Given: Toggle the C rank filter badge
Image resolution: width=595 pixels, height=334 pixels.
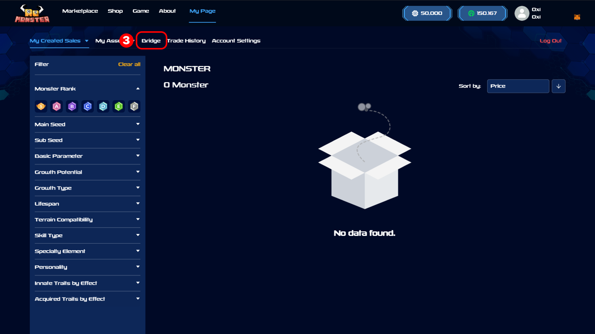Looking at the screenshot, I should 88,106.
